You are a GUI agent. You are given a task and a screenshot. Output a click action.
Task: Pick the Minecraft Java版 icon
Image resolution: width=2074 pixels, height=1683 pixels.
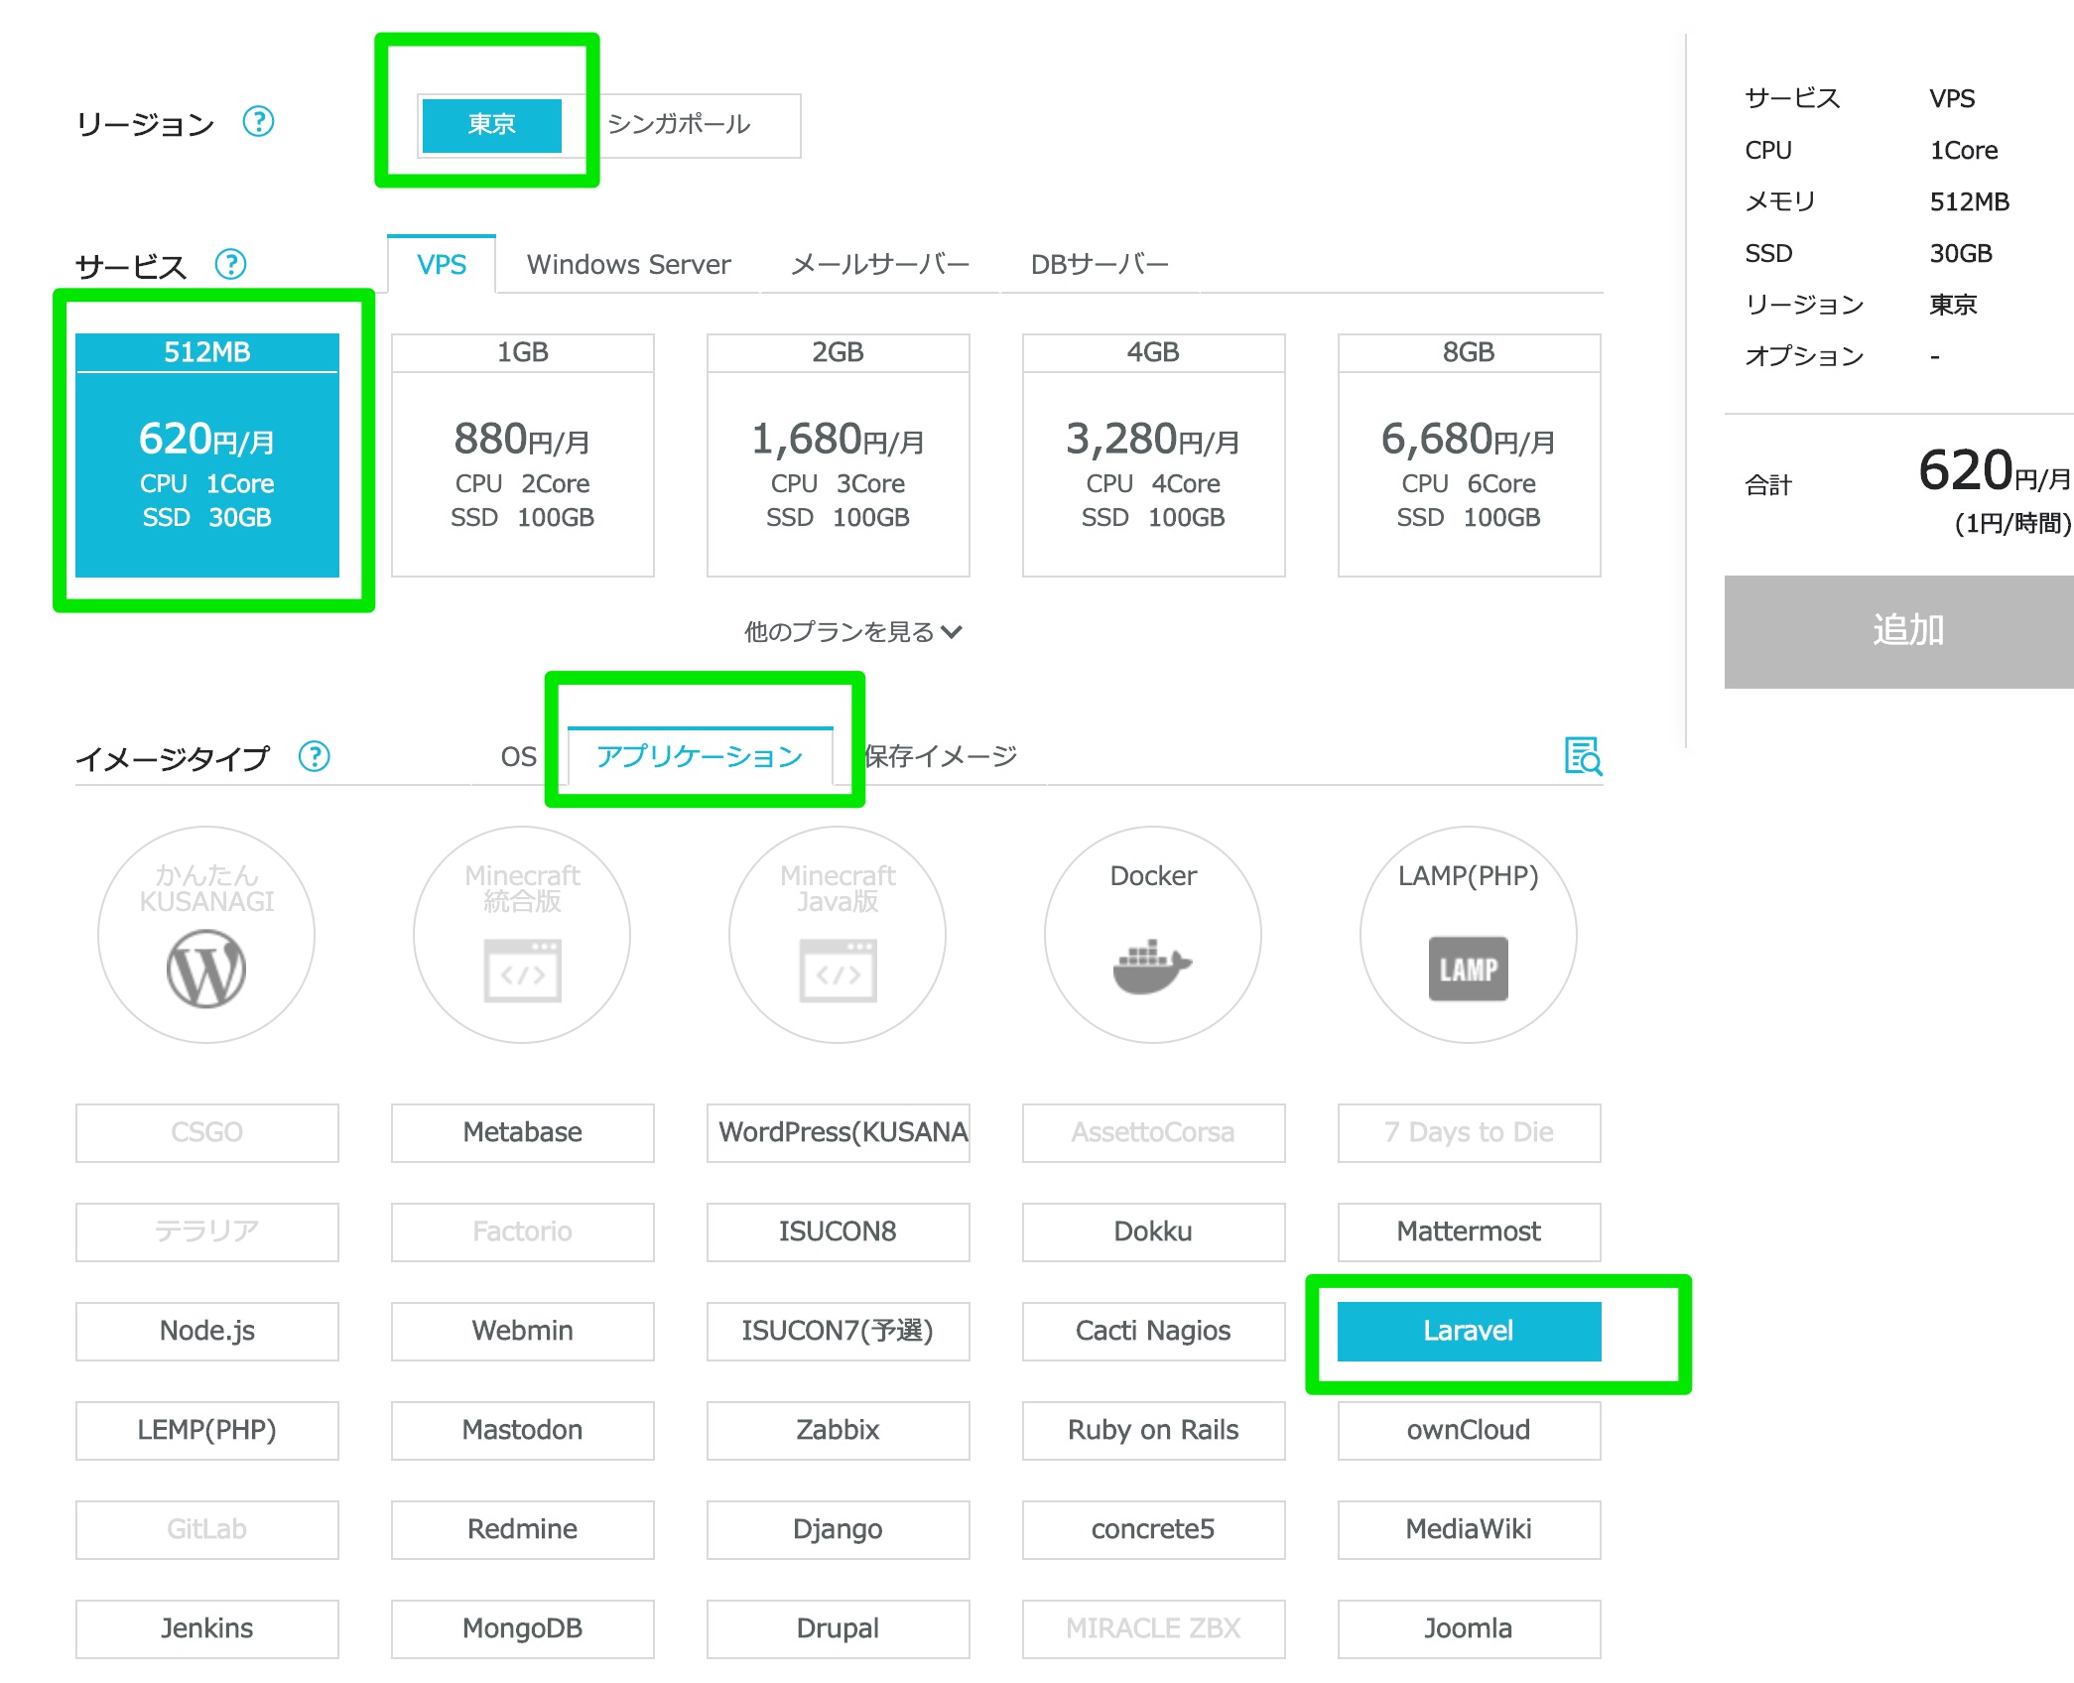838,935
